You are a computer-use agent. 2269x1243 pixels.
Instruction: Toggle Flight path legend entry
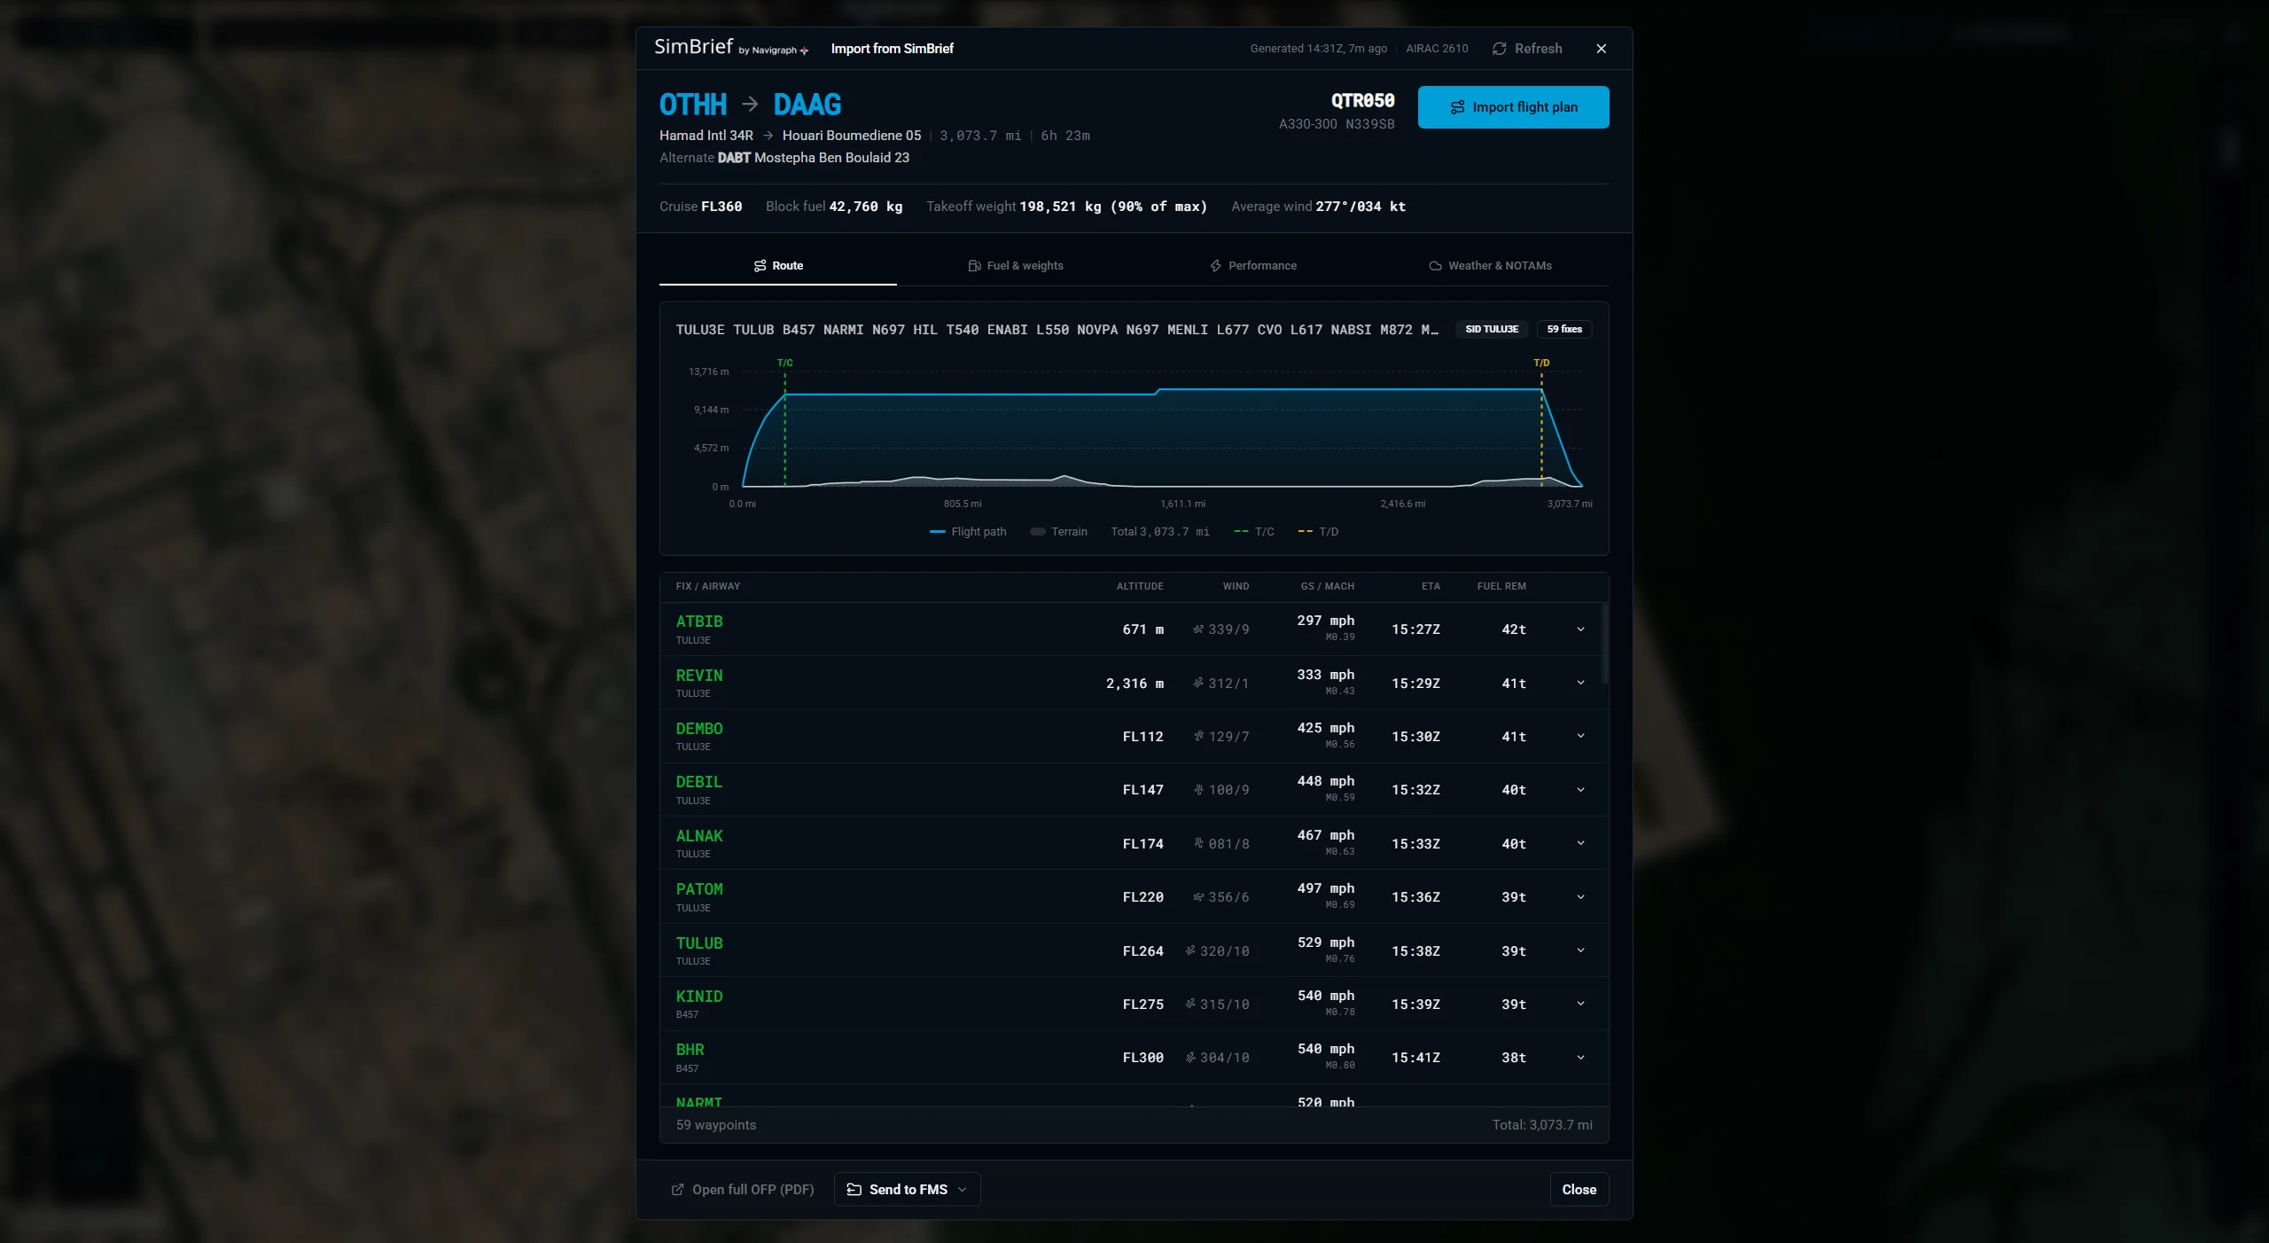tap(968, 532)
